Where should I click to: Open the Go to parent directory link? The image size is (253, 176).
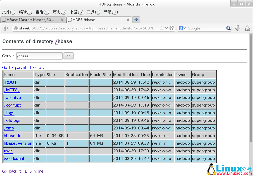point(23,68)
